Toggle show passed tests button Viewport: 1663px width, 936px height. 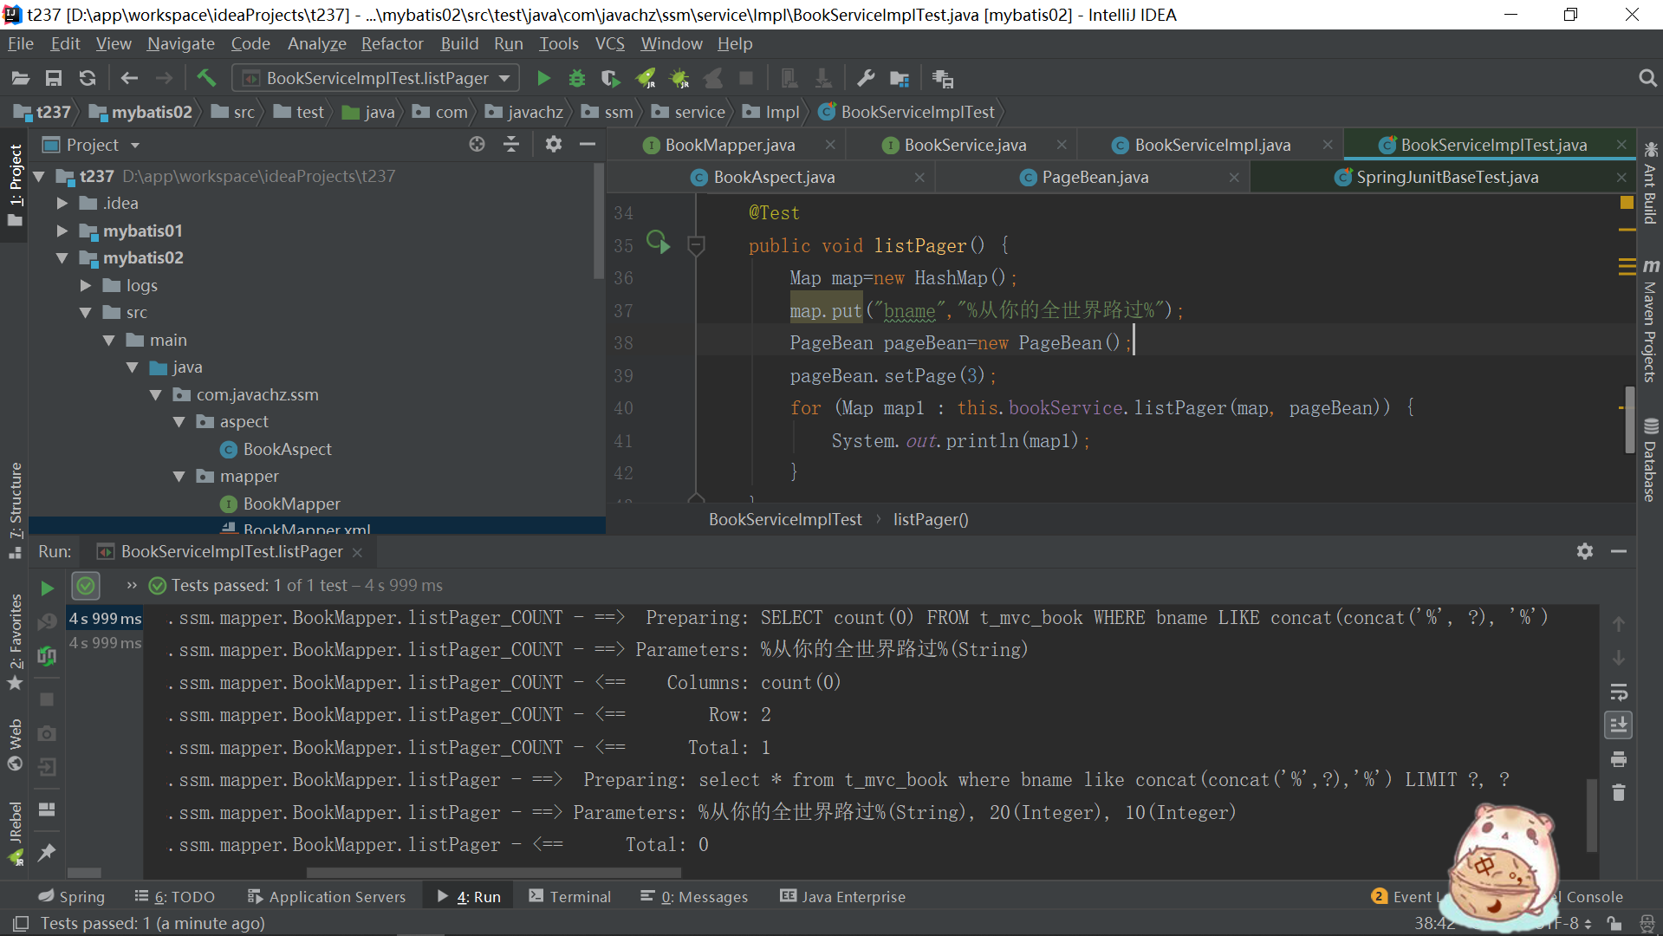86,586
